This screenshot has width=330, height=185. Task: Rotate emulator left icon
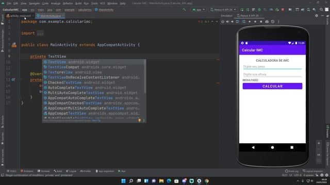click(x=238, y=22)
